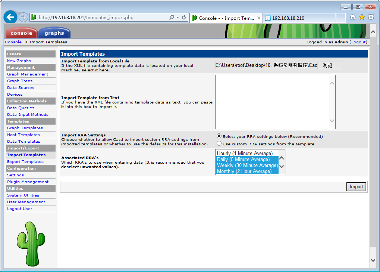The width and height of the screenshot is (380, 272).
Task: Open address bar autocomplete dropdown arrow
Action: 178,17
